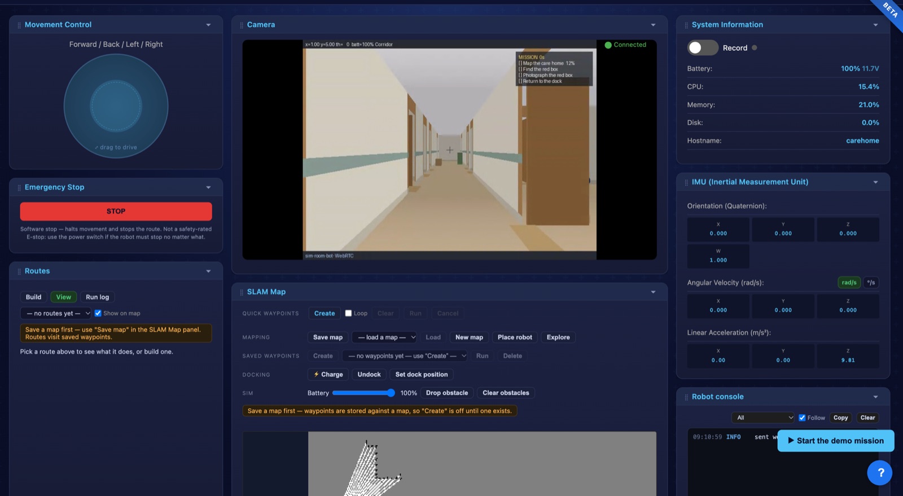The height and width of the screenshot is (496, 903).
Task: Switch to the Build tab in Routes
Action: pos(33,297)
